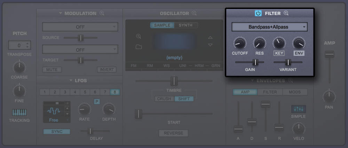This screenshot has height=148, width=348.
Task: Toggle the LFO P button
Action: pos(97,102)
